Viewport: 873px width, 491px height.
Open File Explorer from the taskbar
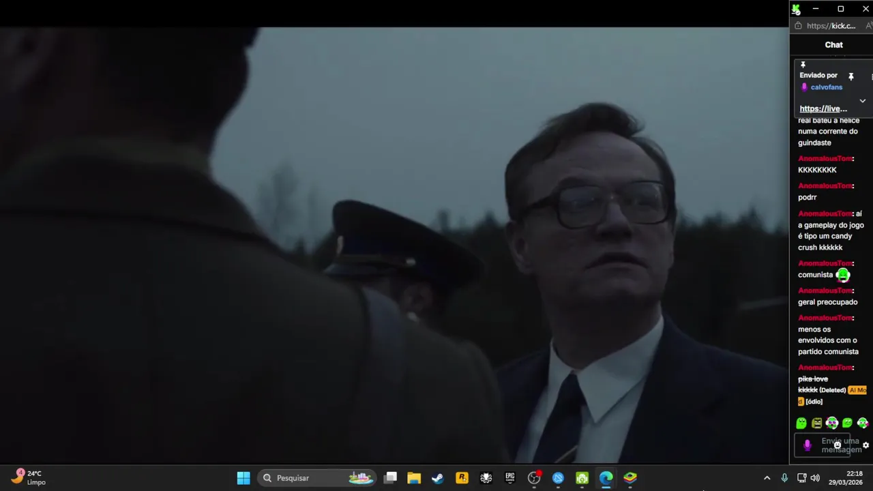tap(414, 478)
